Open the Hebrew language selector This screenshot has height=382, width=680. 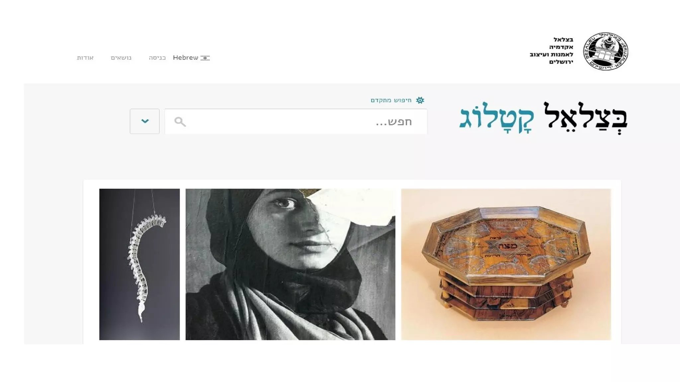(x=191, y=58)
